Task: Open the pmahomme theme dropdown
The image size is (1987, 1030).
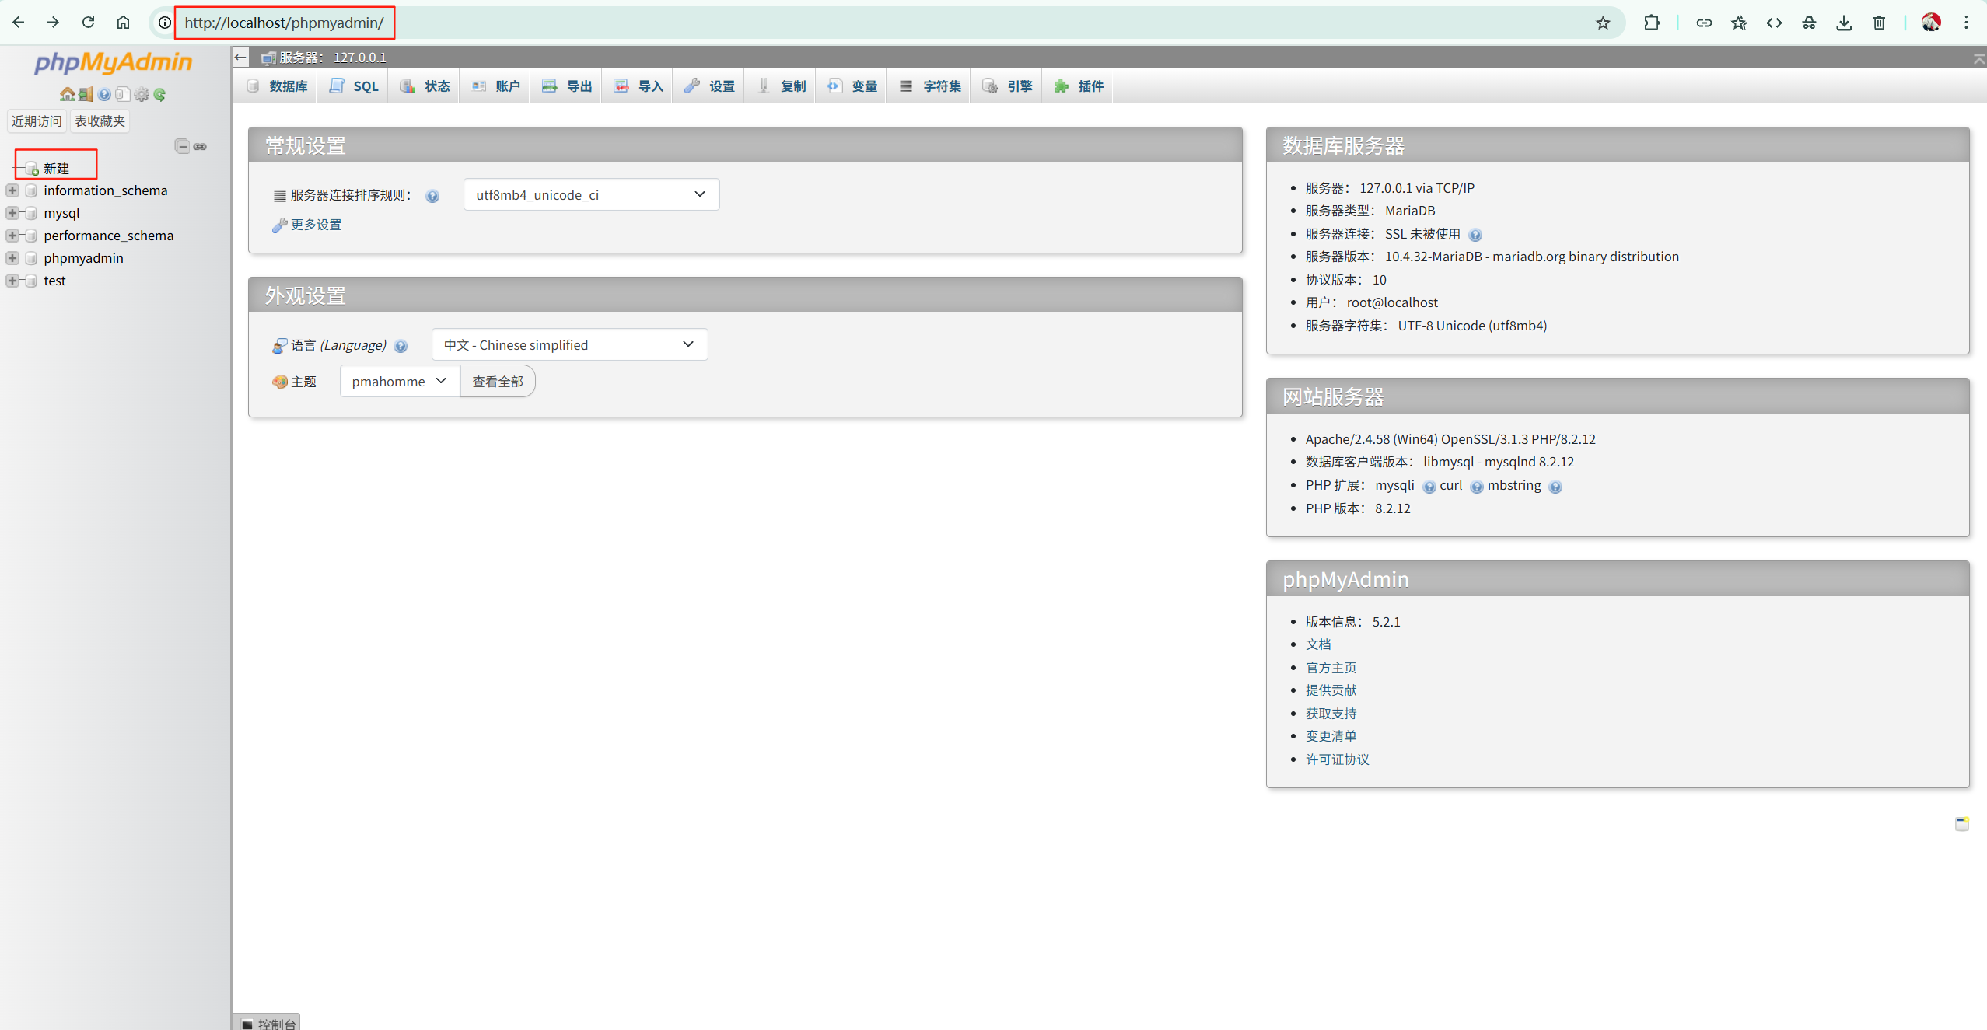Action: coord(400,381)
